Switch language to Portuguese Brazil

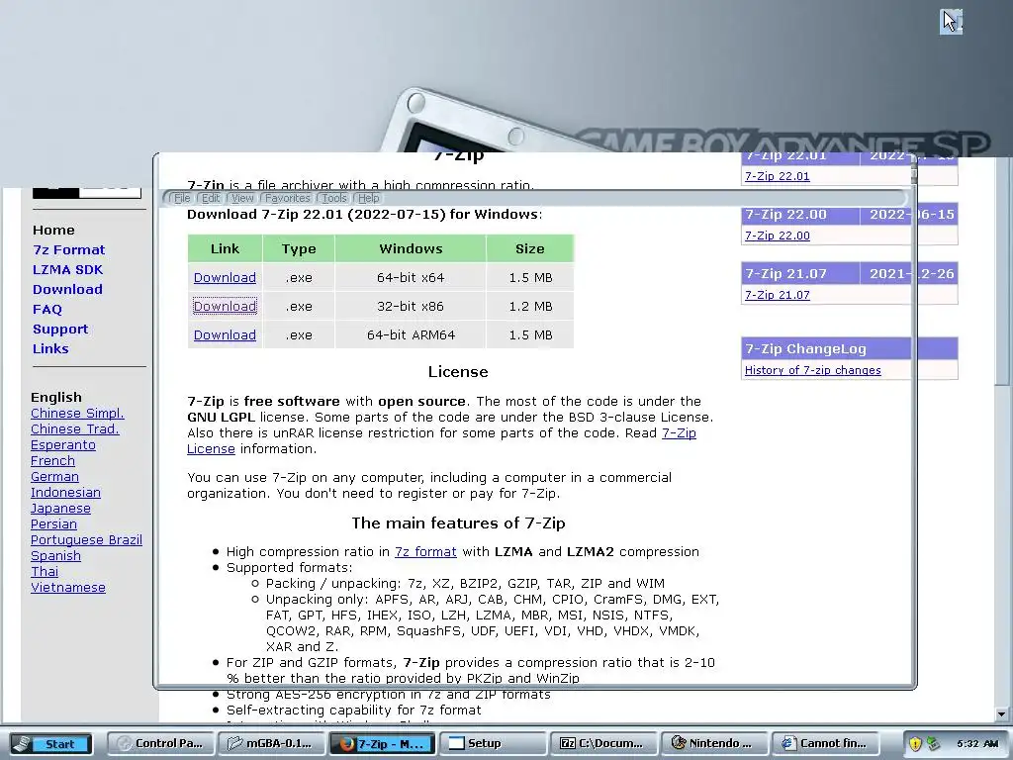(87, 539)
